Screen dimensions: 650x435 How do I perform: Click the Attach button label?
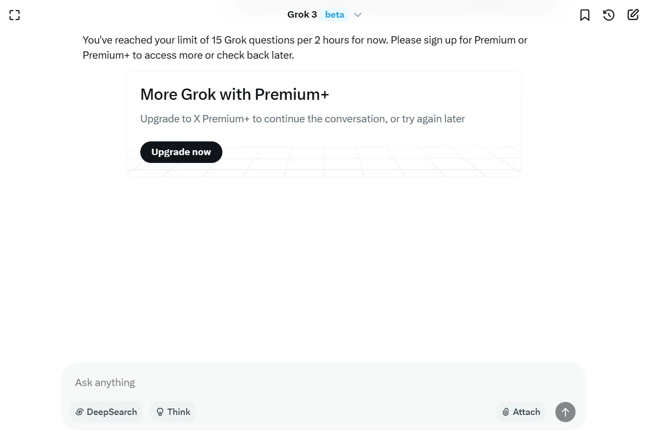[x=526, y=412]
